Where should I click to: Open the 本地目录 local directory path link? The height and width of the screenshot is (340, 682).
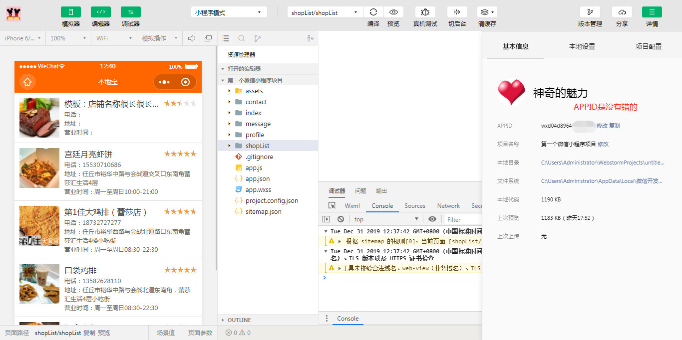[x=603, y=163]
